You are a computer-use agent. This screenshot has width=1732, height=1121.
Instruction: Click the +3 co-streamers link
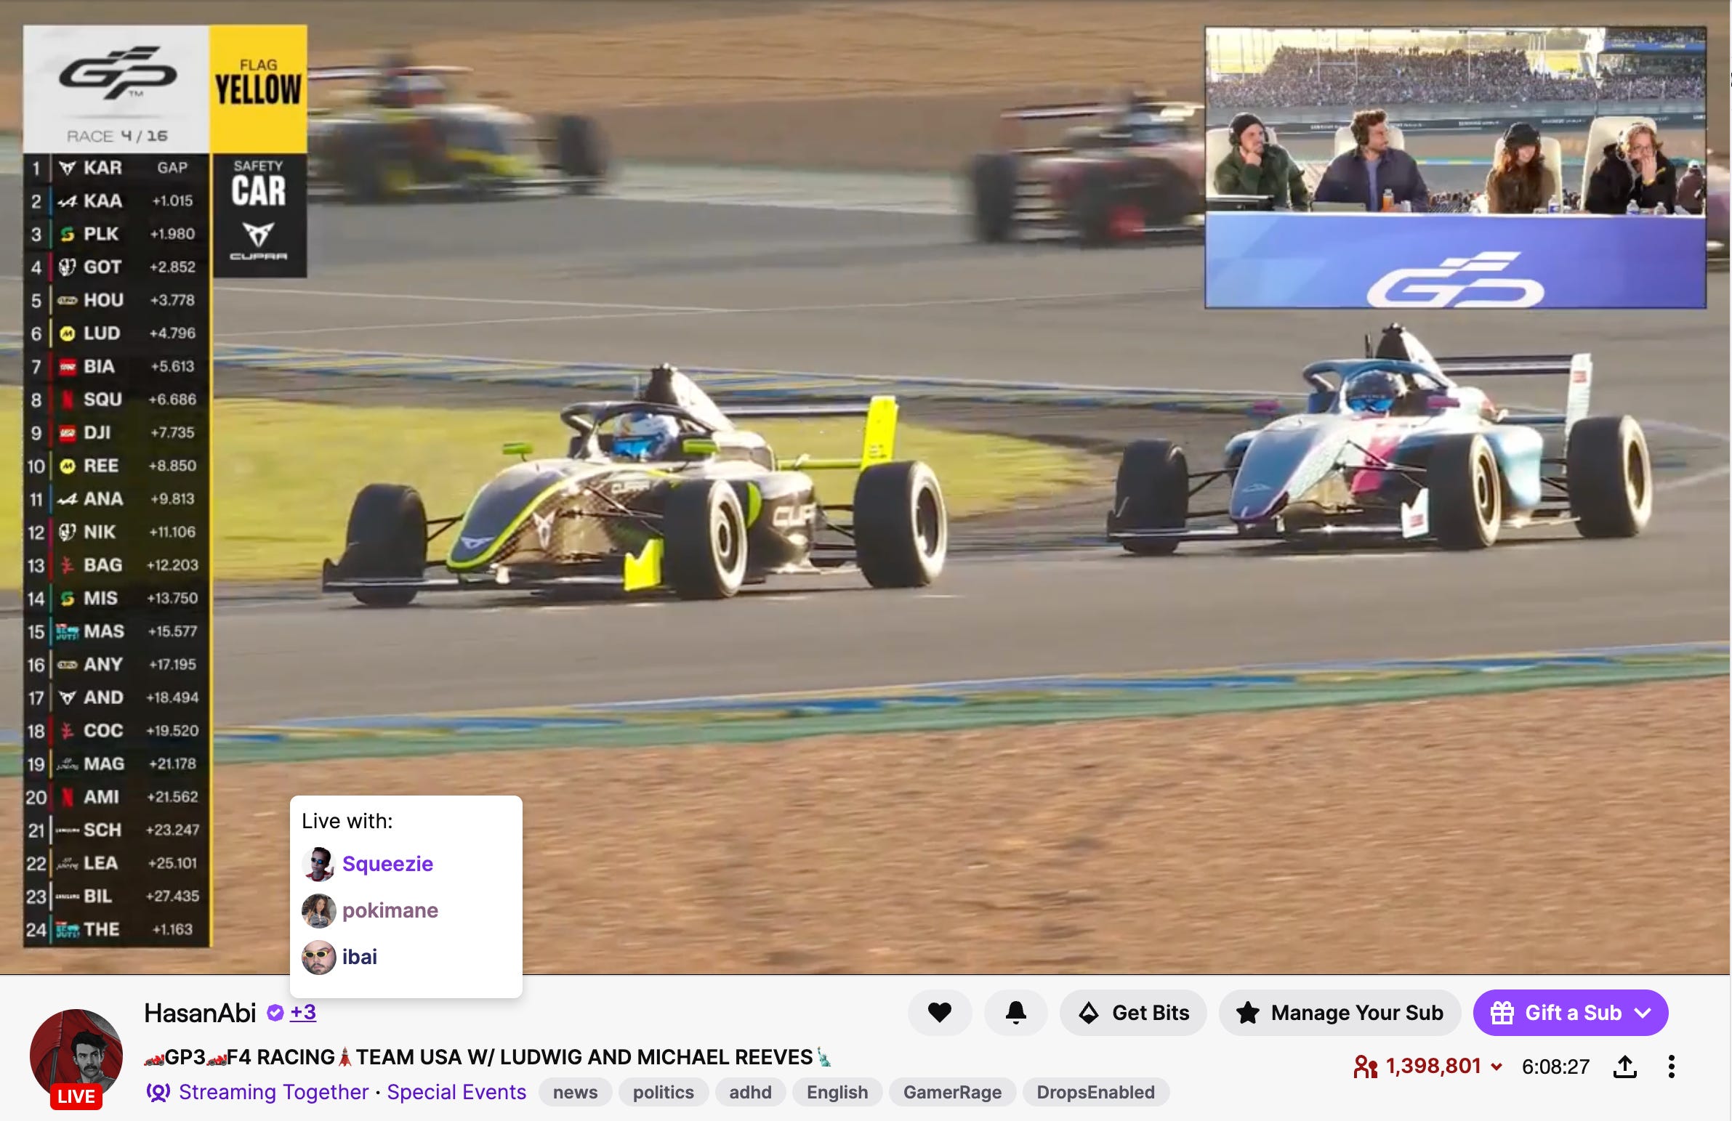[303, 1012]
